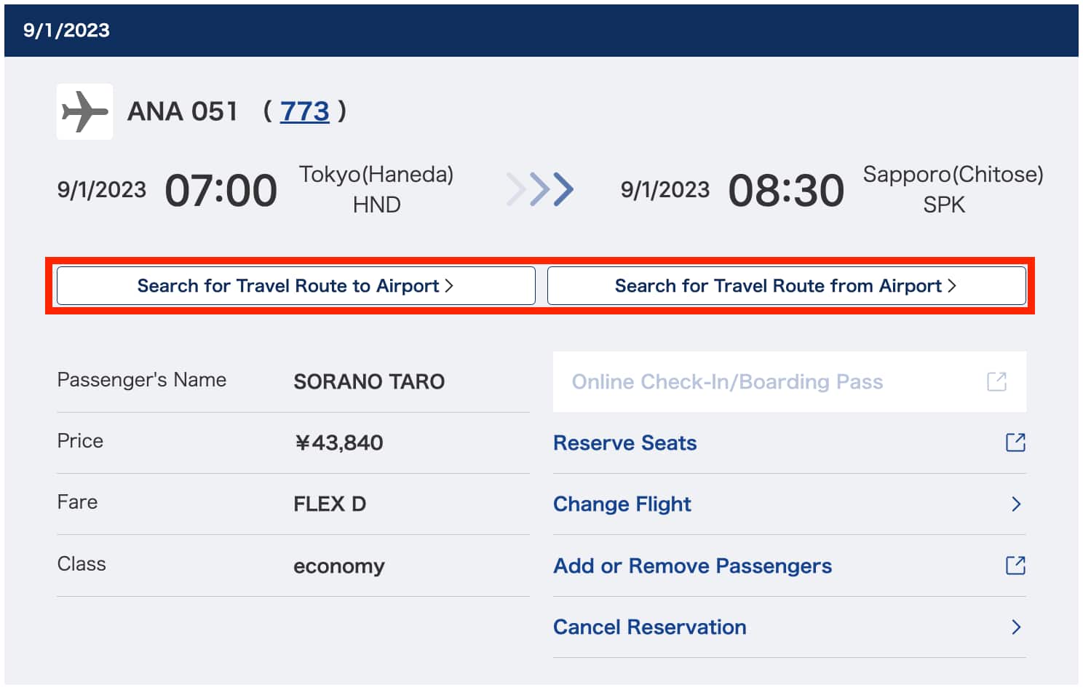Click the airplane icon beside ANA 051
Image resolution: width=1083 pixels, height=690 pixels.
click(84, 111)
